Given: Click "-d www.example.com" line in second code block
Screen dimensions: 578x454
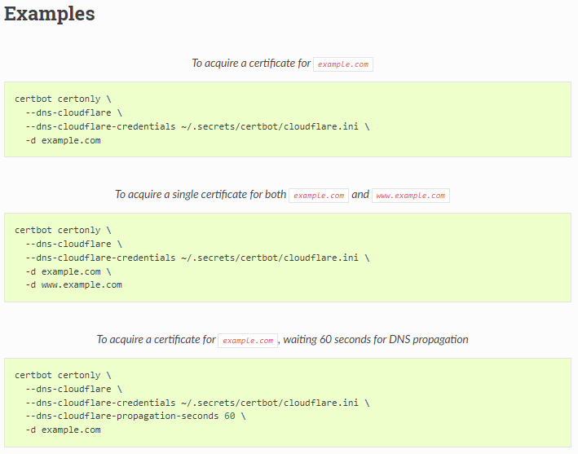Looking at the screenshot, I should pyautogui.click(x=73, y=284).
